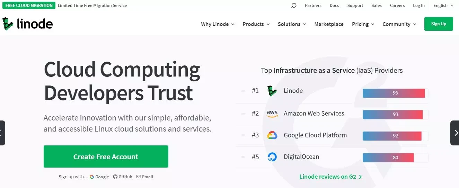Sign up with the Email envelope icon
The height and width of the screenshot is (188, 459).
(x=139, y=177)
